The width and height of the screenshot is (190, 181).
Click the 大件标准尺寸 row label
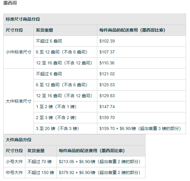(18, 101)
